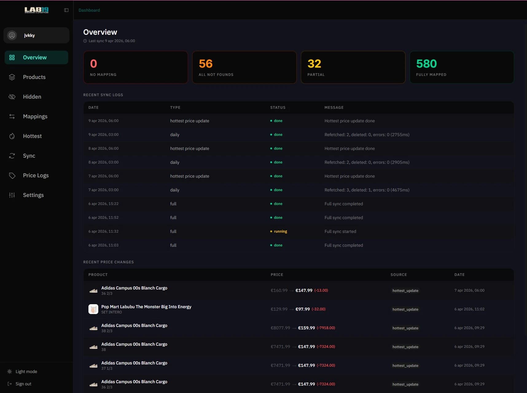This screenshot has height=393, width=527.
Task: Click the Hottest flame icon
Action: tap(12, 136)
